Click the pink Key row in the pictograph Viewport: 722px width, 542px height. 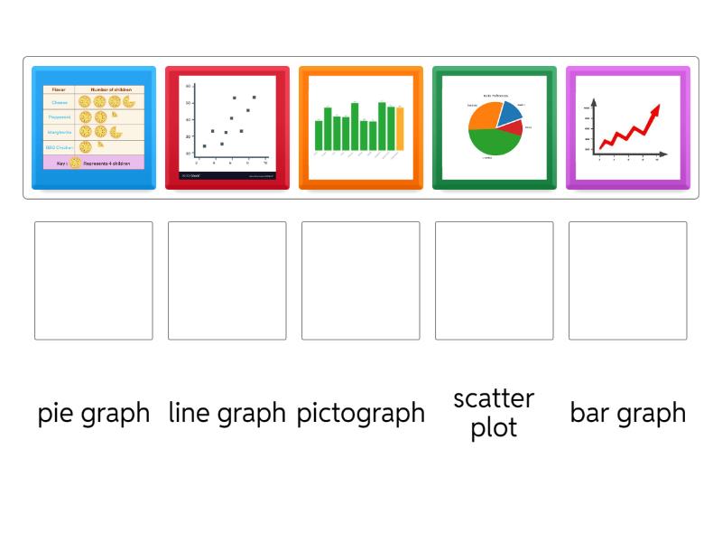tap(94, 163)
